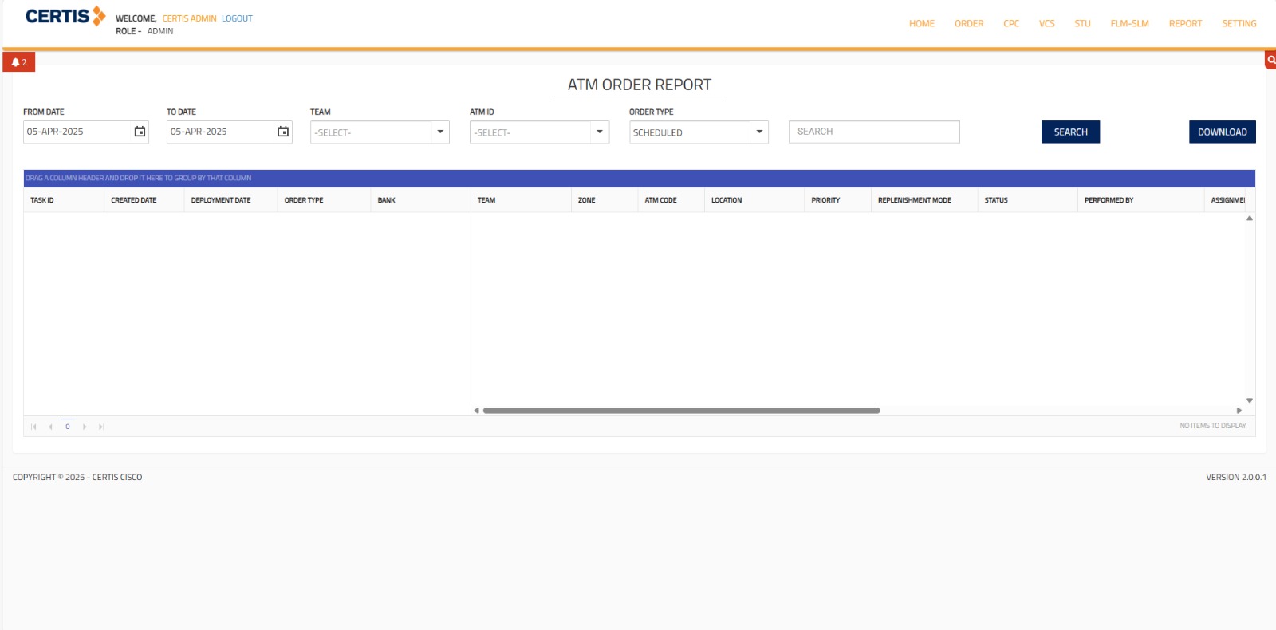Image resolution: width=1276 pixels, height=630 pixels.
Task: Go to the next grid page
Action: point(85,427)
